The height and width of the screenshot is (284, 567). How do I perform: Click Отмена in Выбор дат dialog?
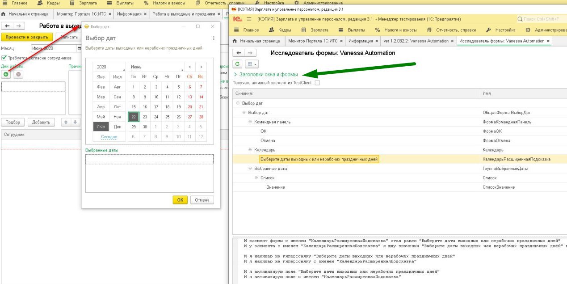click(x=202, y=200)
